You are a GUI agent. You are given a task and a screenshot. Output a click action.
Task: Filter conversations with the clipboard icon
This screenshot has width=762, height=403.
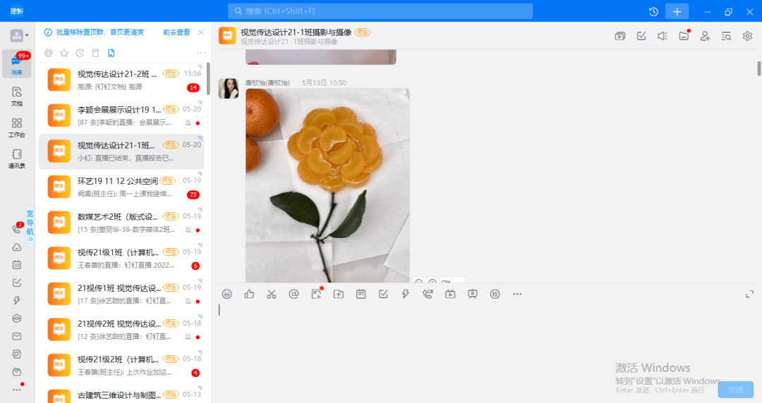tap(95, 53)
